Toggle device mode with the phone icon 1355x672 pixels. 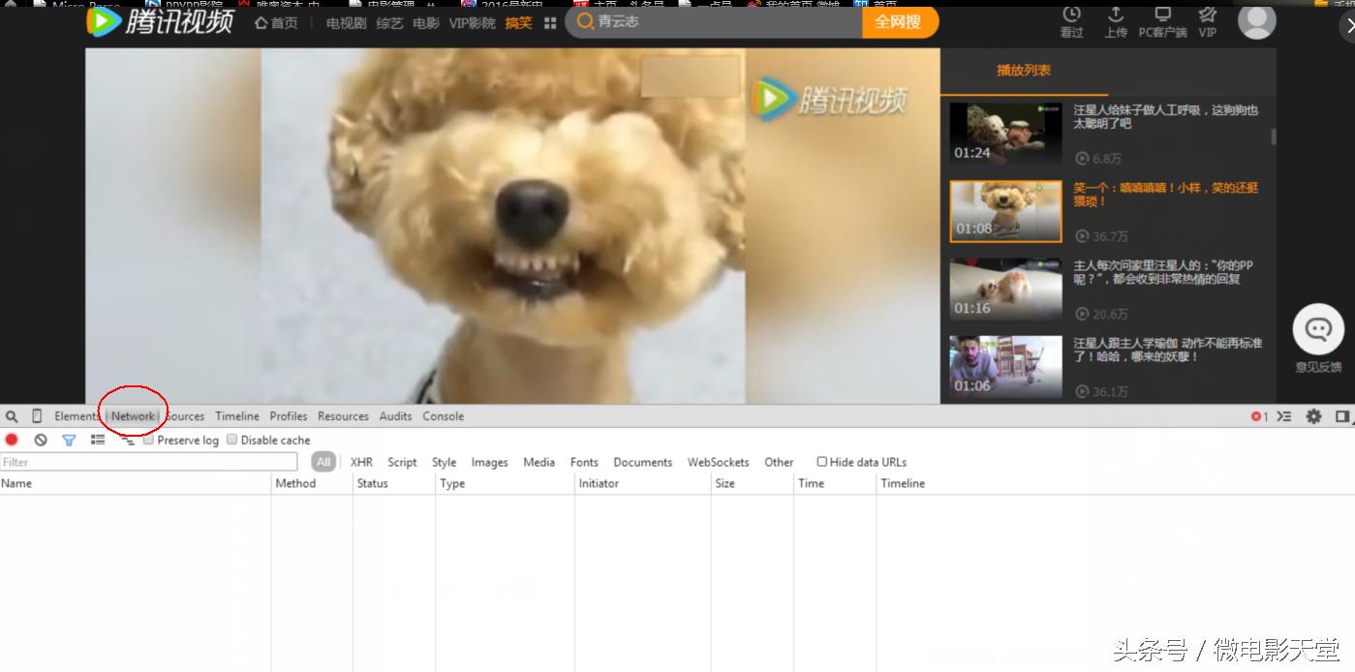click(37, 416)
